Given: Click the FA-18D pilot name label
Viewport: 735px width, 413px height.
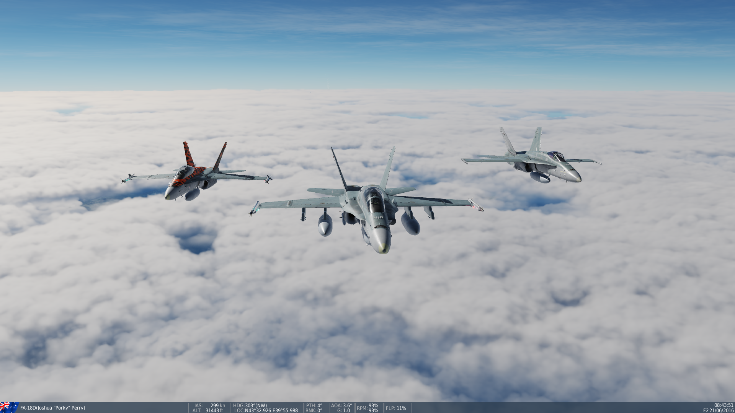Looking at the screenshot, I should tap(52, 408).
